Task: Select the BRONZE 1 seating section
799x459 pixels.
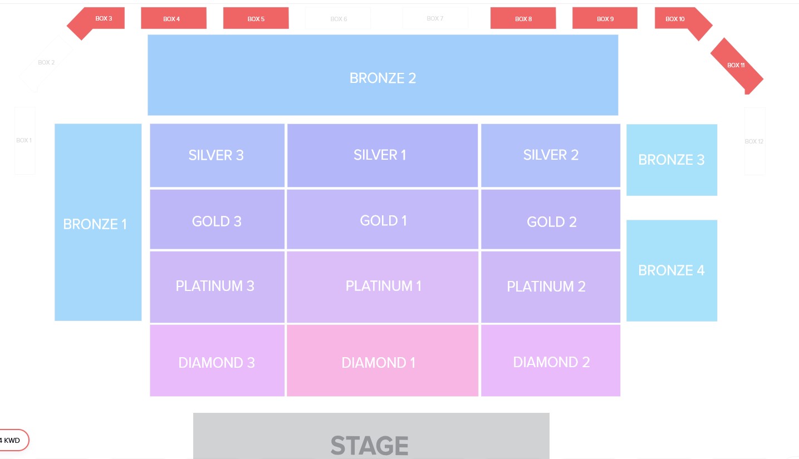Action: [98, 223]
